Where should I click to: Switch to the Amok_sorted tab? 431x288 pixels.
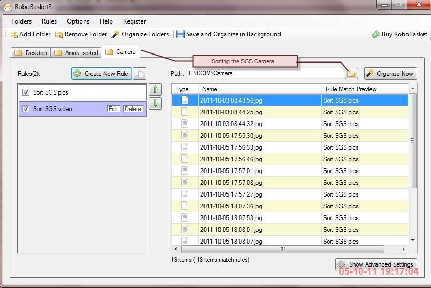point(76,53)
